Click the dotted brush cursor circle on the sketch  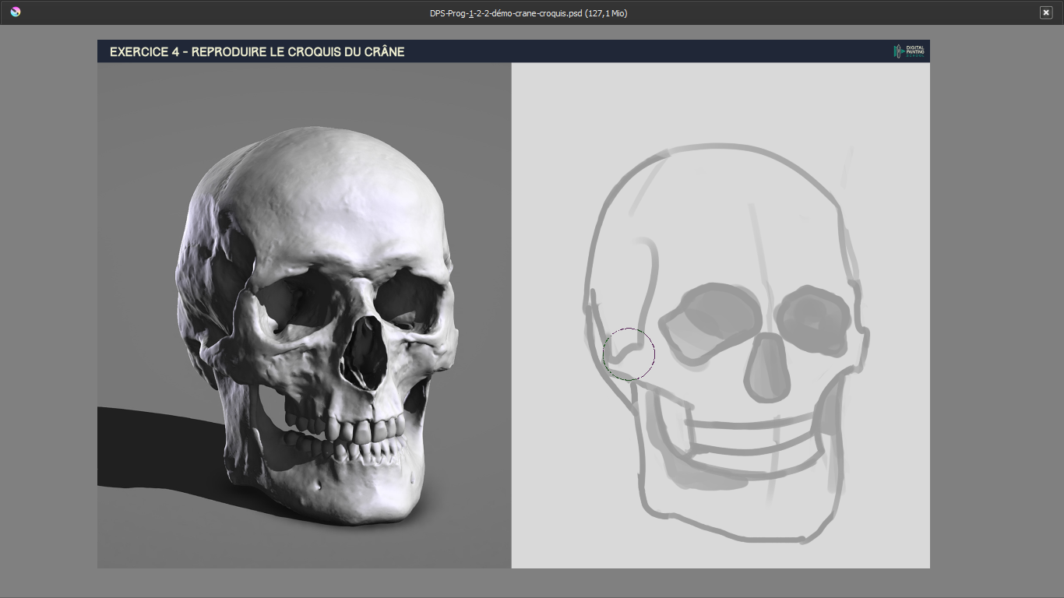pos(629,353)
